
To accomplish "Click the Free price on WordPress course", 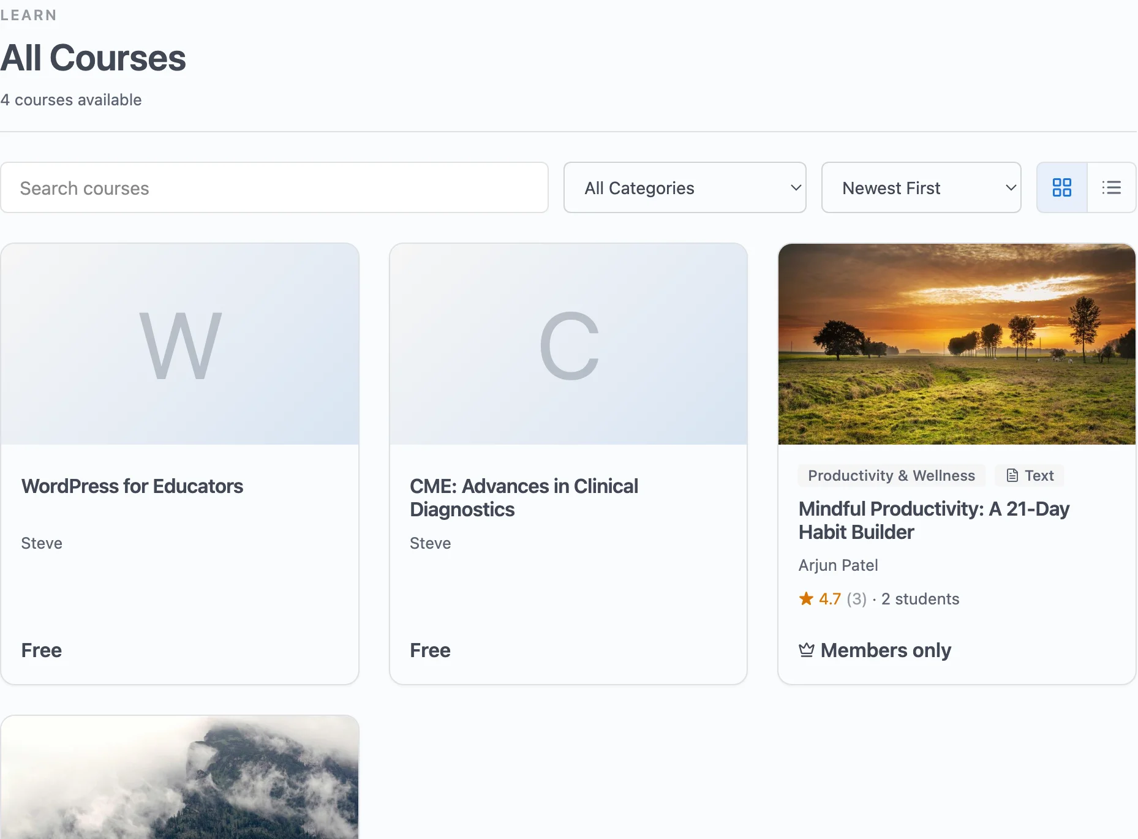I will (x=42, y=650).
